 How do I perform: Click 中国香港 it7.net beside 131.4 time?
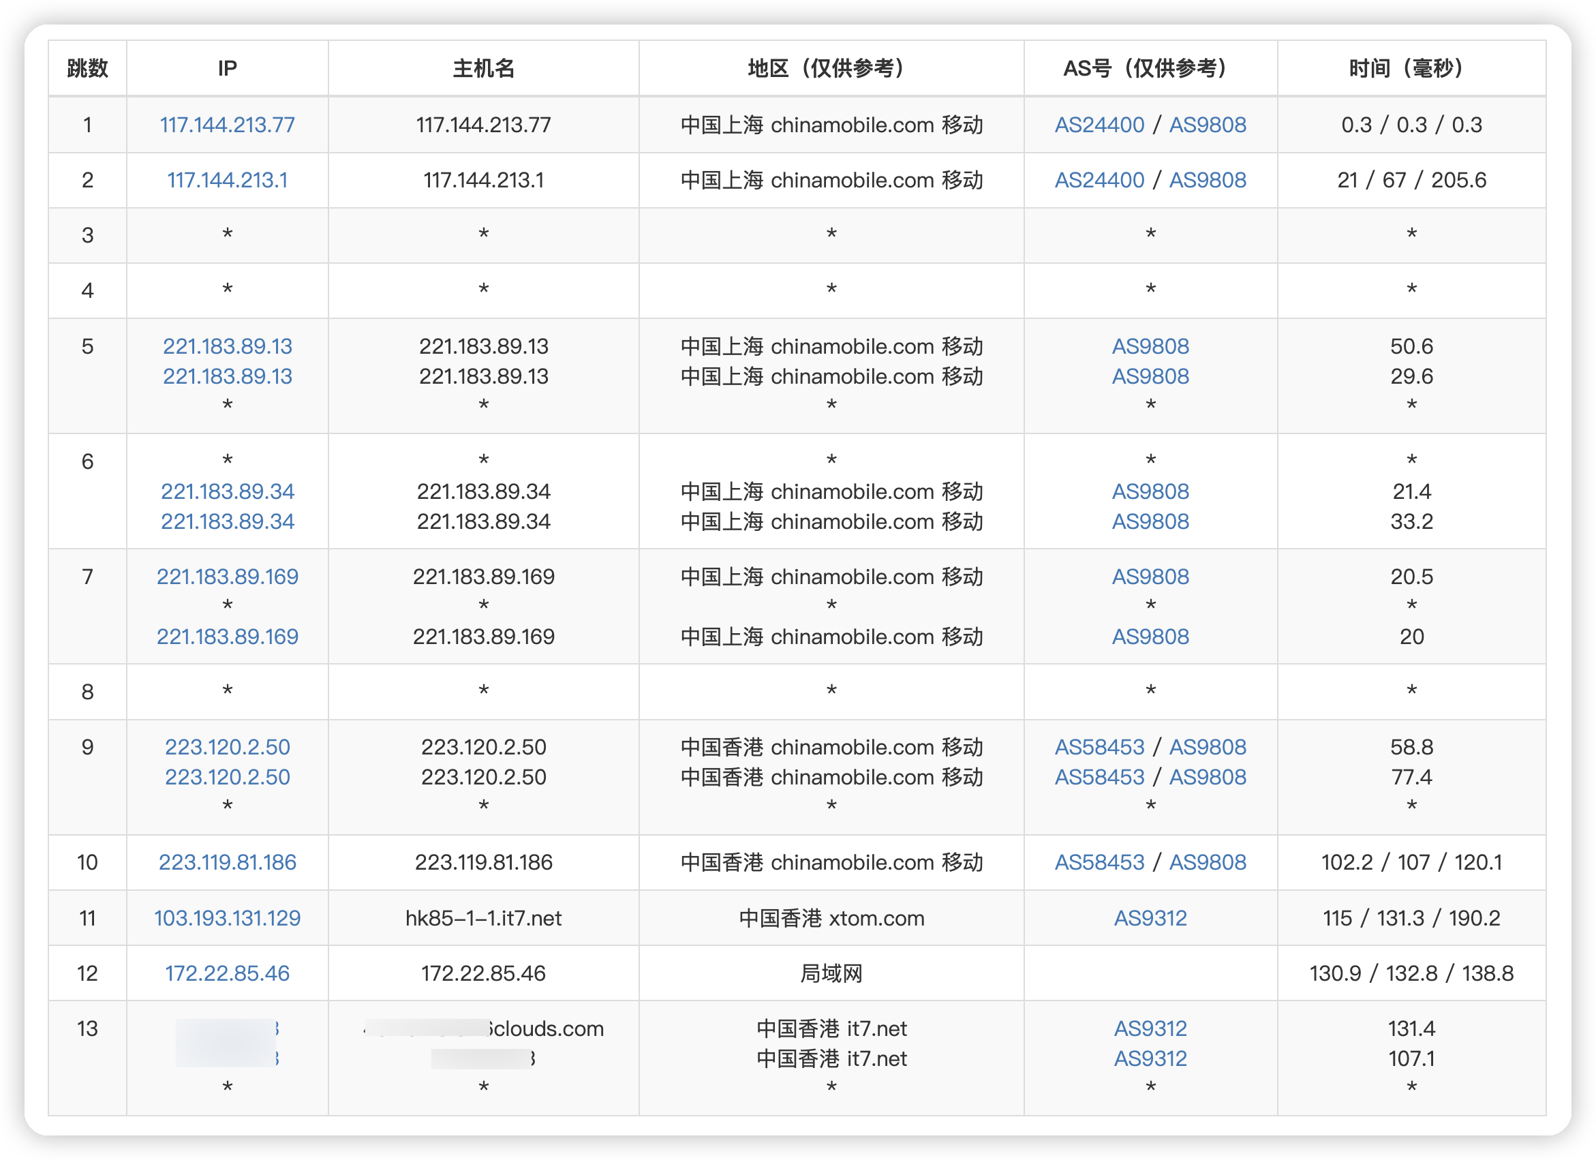tap(831, 1028)
